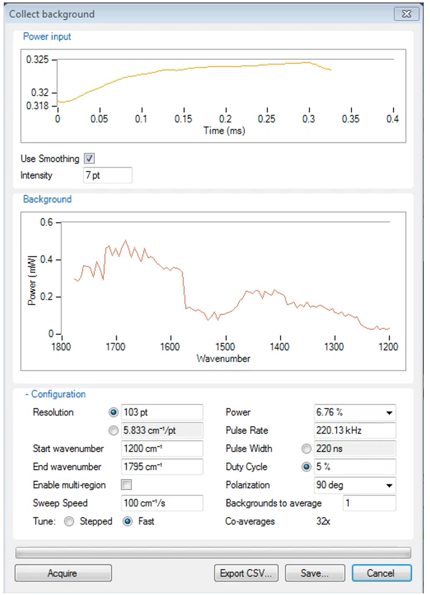Click the Background section title
This screenshot has width=430, height=595.
click(47, 199)
